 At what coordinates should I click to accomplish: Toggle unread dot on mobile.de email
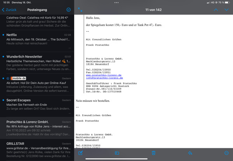click(x=3, y=78)
